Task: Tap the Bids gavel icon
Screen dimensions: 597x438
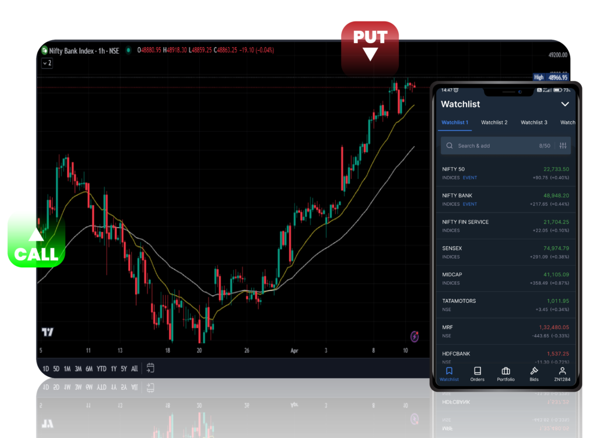Action: [534, 371]
